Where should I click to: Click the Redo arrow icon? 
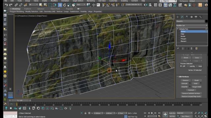coord(11,5)
